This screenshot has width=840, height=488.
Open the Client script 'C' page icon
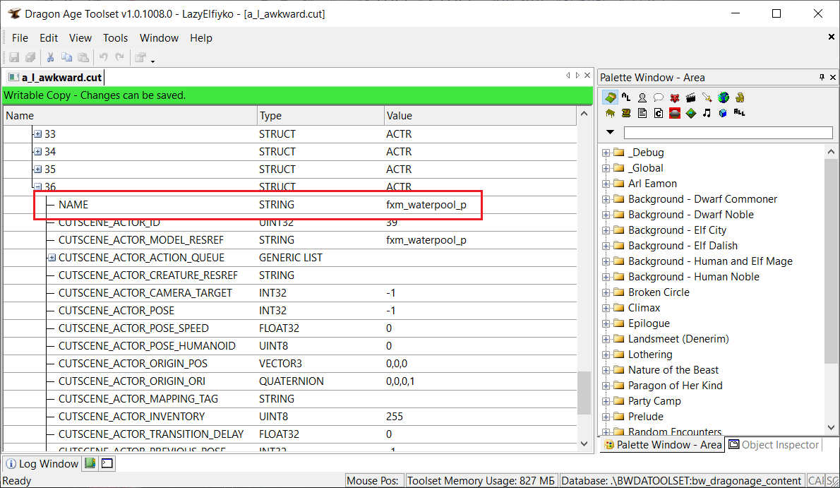pyautogui.click(x=659, y=113)
